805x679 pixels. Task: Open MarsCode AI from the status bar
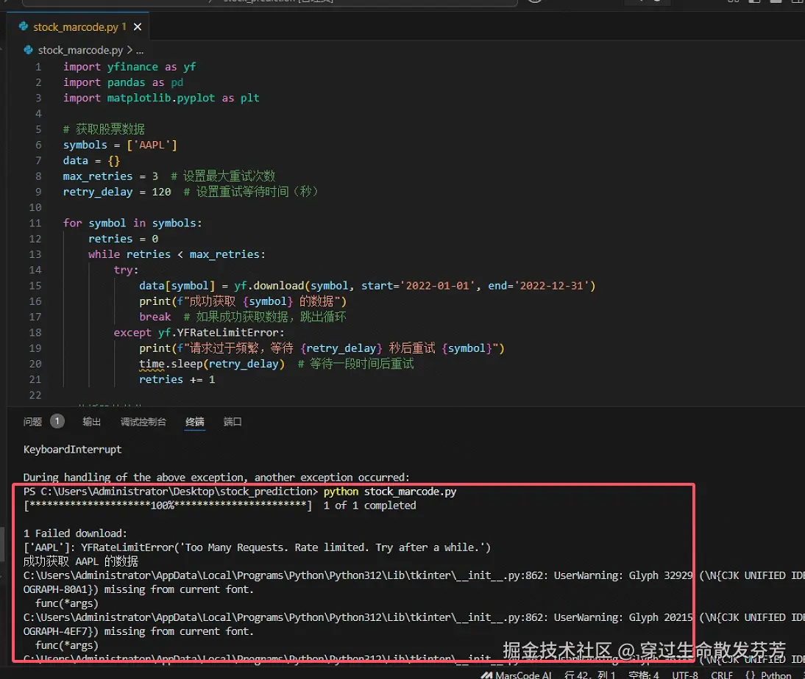(516, 675)
